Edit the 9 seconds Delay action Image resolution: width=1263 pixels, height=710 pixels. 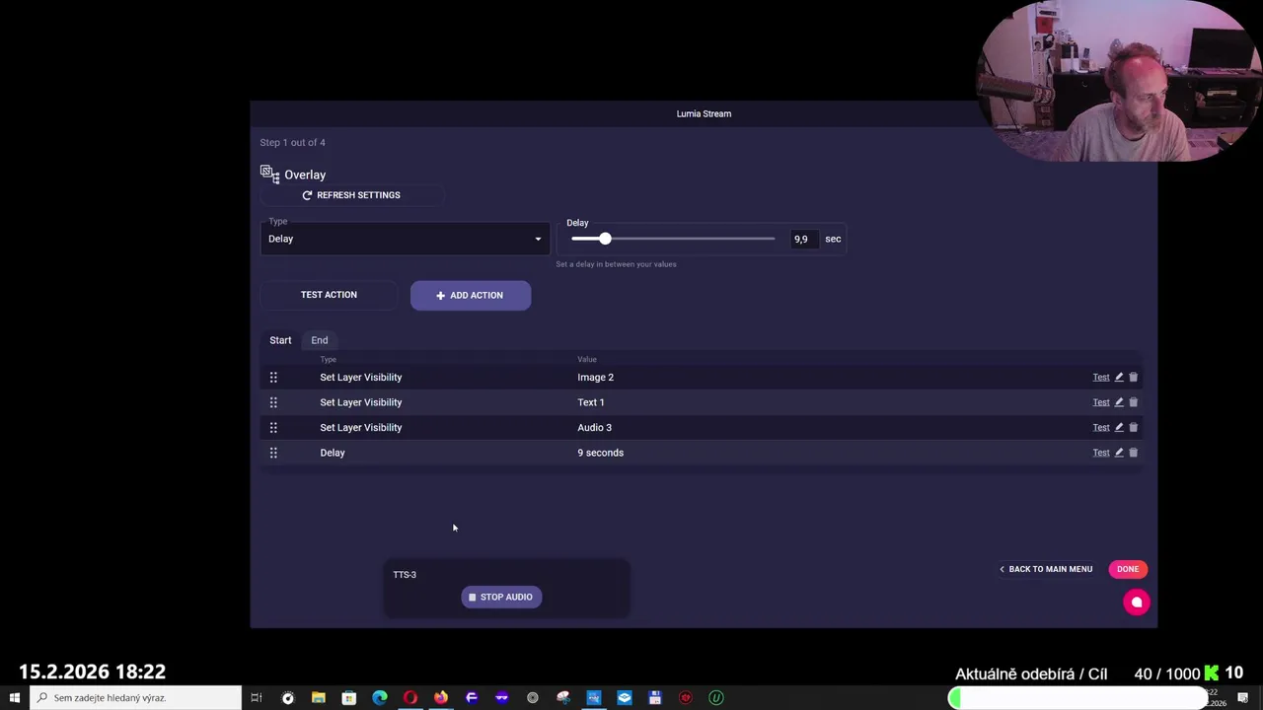coord(1119,453)
